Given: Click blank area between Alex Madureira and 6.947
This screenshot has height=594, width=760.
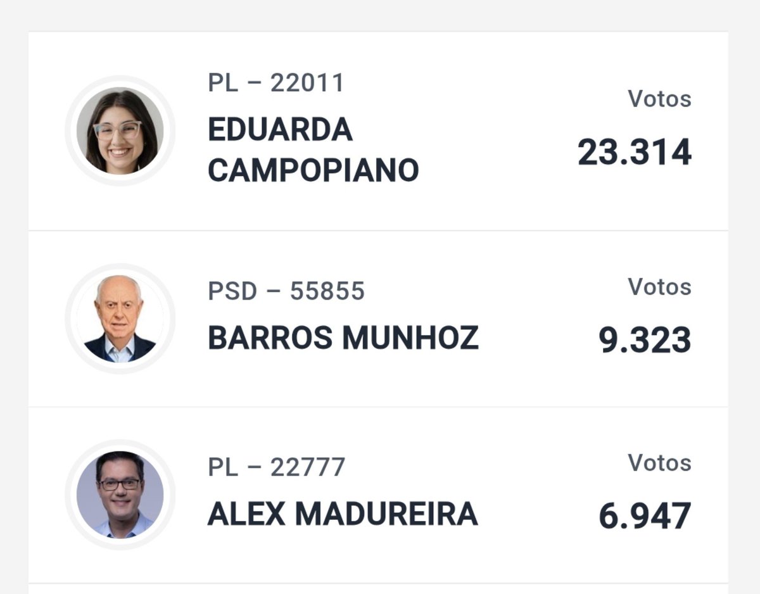Looking at the screenshot, I should click(x=538, y=515).
